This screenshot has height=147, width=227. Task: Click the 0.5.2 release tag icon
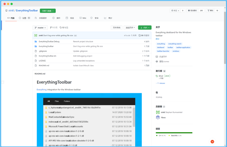click(157, 76)
